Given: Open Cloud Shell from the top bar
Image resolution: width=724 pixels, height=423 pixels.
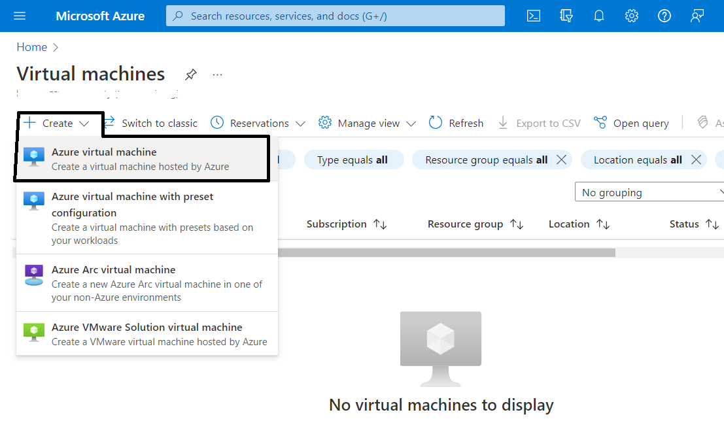Looking at the screenshot, I should pyautogui.click(x=533, y=16).
